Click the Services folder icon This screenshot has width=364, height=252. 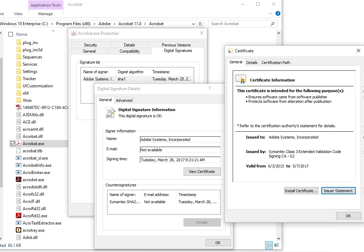click(19, 64)
